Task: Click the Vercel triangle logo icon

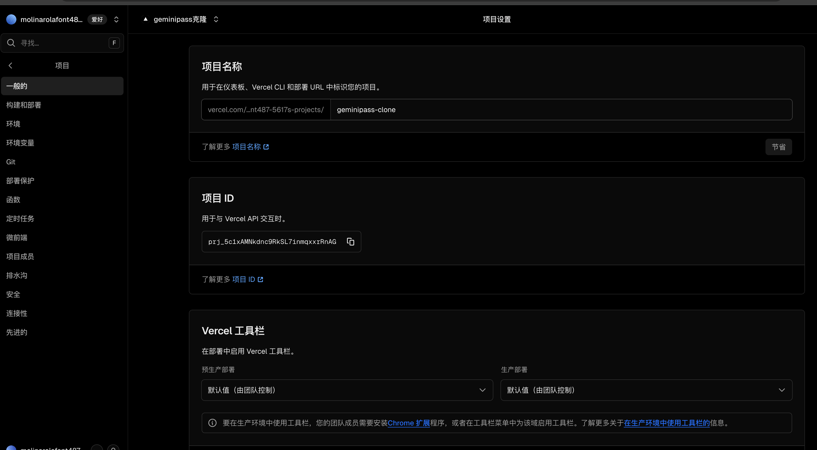Action: pyautogui.click(x=145, y=19)
